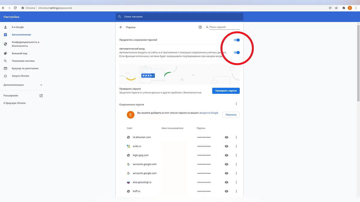The height and width of the screenshot is (202, 360).
Task: Open more actions for esia.gosuslugi.ru
Action: tap(236, 182)
